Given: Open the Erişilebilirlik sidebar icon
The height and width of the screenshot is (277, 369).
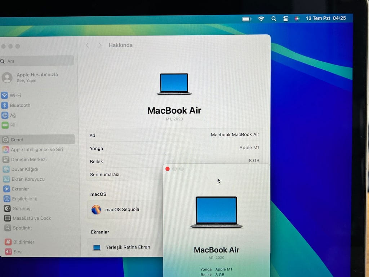Looking at the screenshot, I should [7, 199].
